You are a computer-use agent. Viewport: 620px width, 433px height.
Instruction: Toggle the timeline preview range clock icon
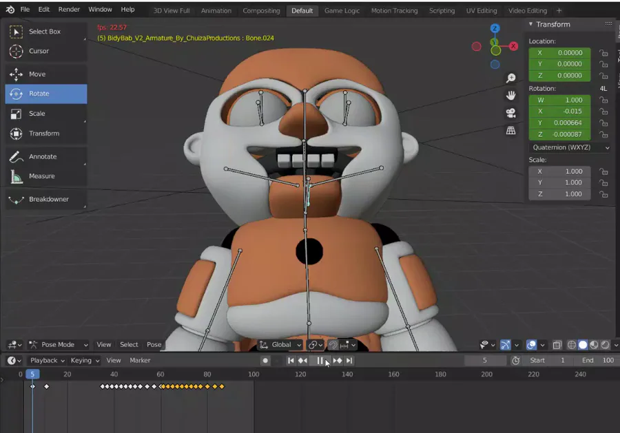[x=515, y=361]
